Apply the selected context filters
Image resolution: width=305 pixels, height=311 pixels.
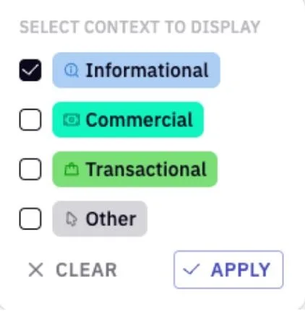tap(228, 269)
